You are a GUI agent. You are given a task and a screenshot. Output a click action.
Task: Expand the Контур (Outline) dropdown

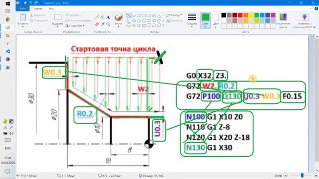coord(174,15)
